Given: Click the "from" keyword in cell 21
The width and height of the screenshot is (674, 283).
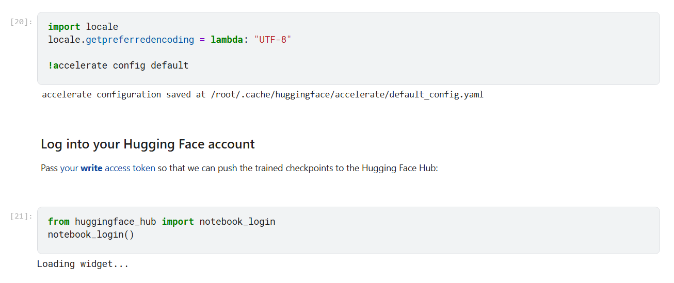Looking at the screenshot, I should click(x=58, y=222).
